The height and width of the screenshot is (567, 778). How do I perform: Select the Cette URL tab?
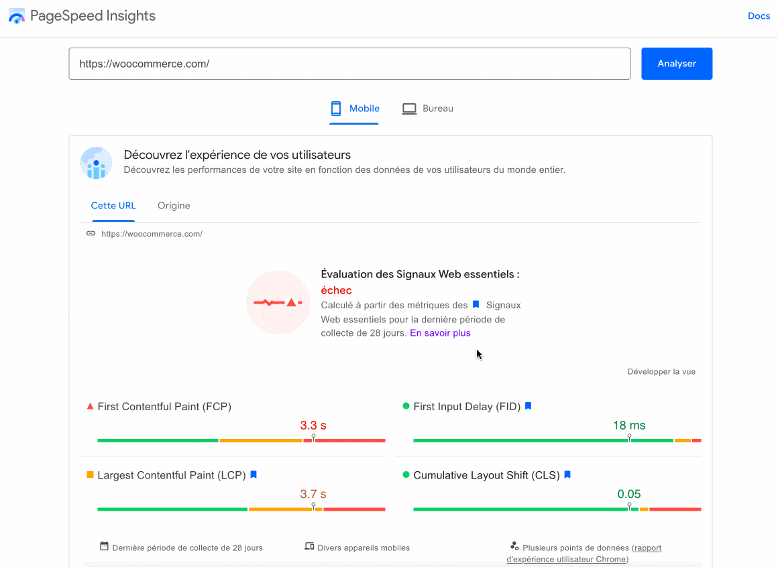click(113, 206)
